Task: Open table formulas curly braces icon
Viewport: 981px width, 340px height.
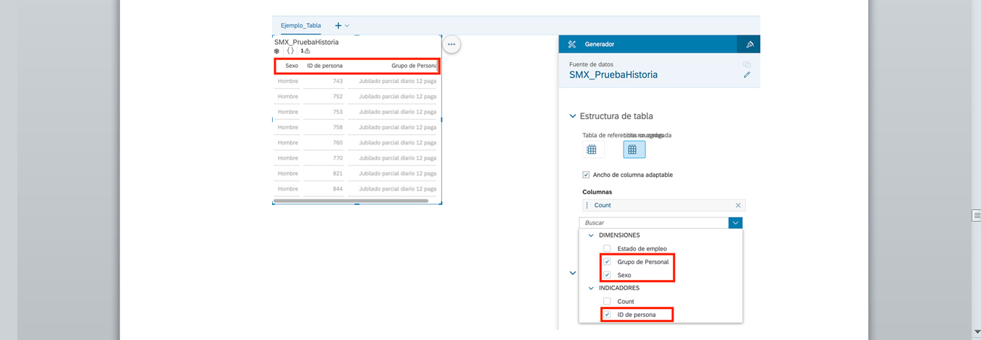Action: [x=291, y=51]
